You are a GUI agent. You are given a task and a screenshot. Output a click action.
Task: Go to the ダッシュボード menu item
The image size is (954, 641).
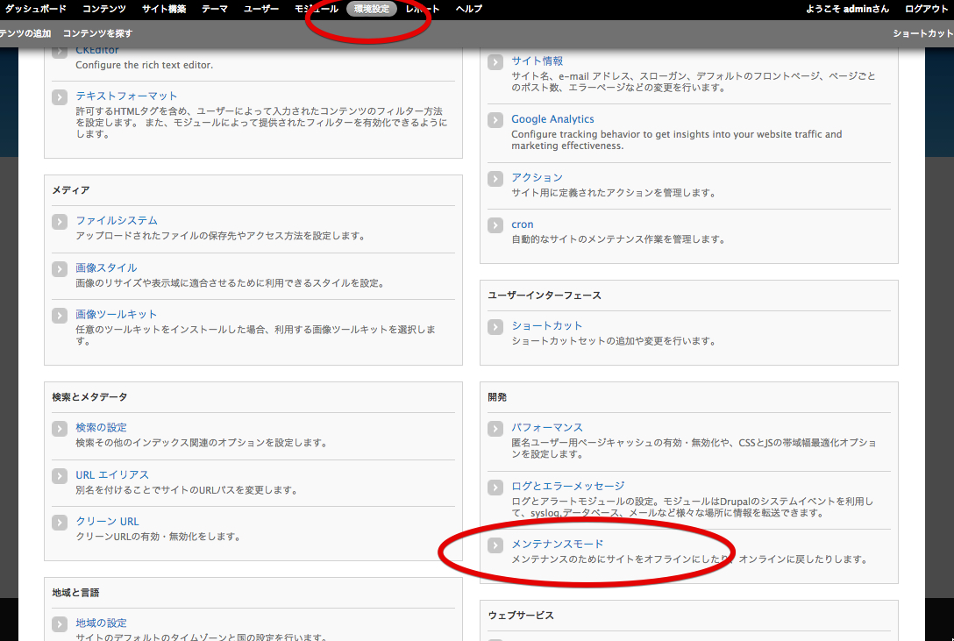(37, 9)
